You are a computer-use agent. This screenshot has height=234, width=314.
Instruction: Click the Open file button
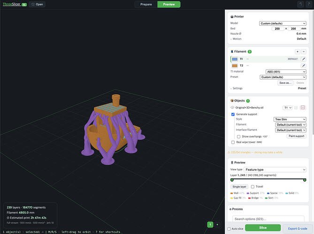point(37,4)
